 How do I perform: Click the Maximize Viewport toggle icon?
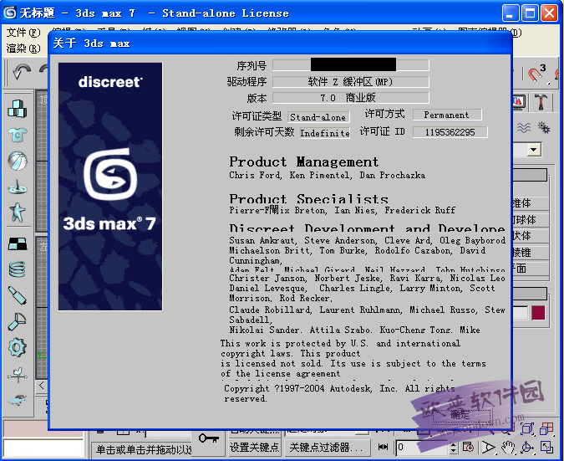(546, 448)
